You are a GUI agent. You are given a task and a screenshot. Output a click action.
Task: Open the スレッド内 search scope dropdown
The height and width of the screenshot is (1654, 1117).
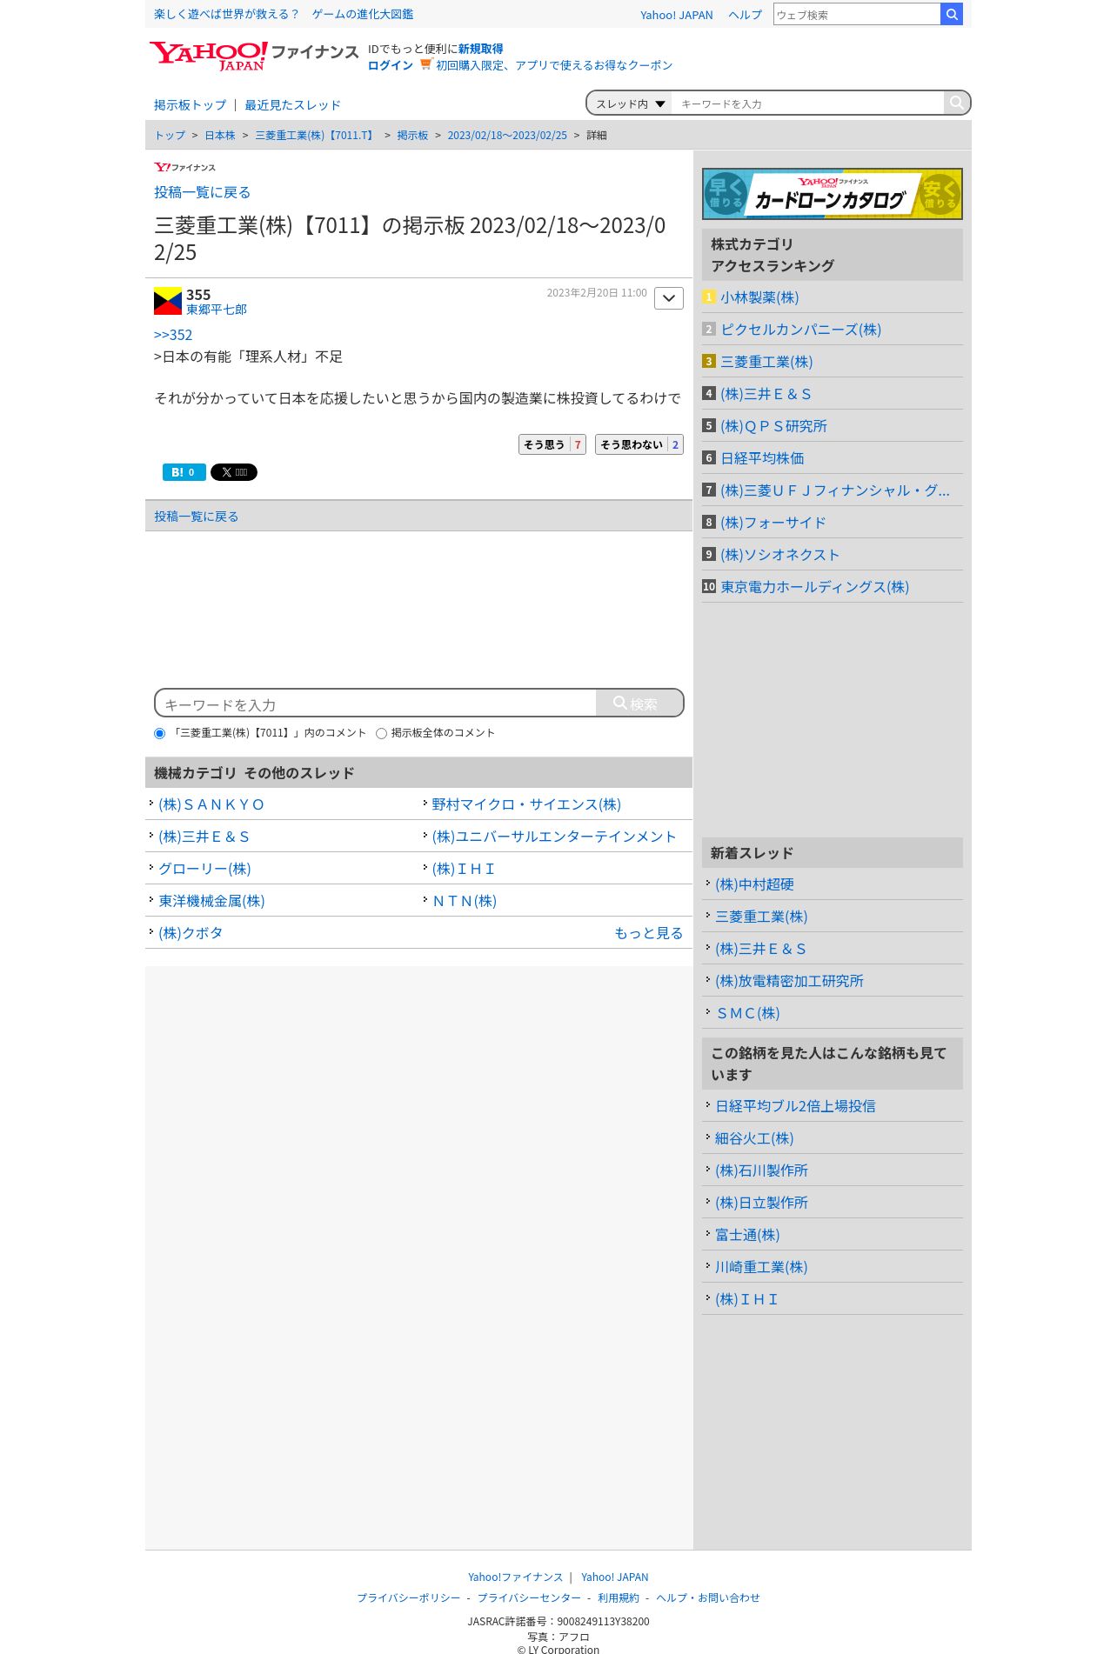click(630, 103)
